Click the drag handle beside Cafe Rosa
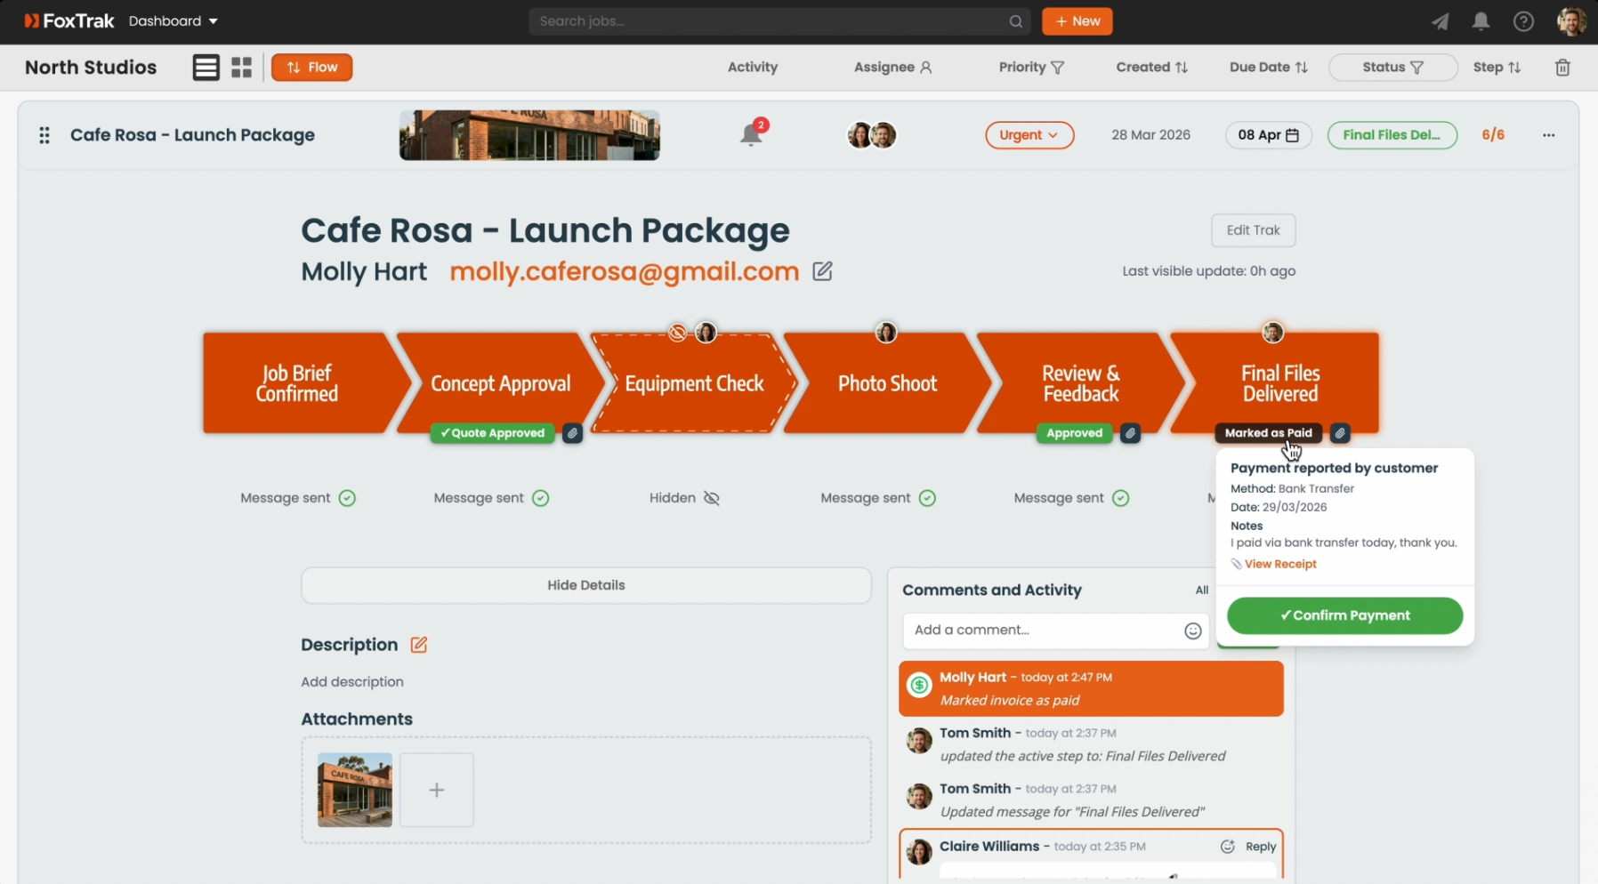The height and width of the screenshot is (884, 1598). coord(44,135)
